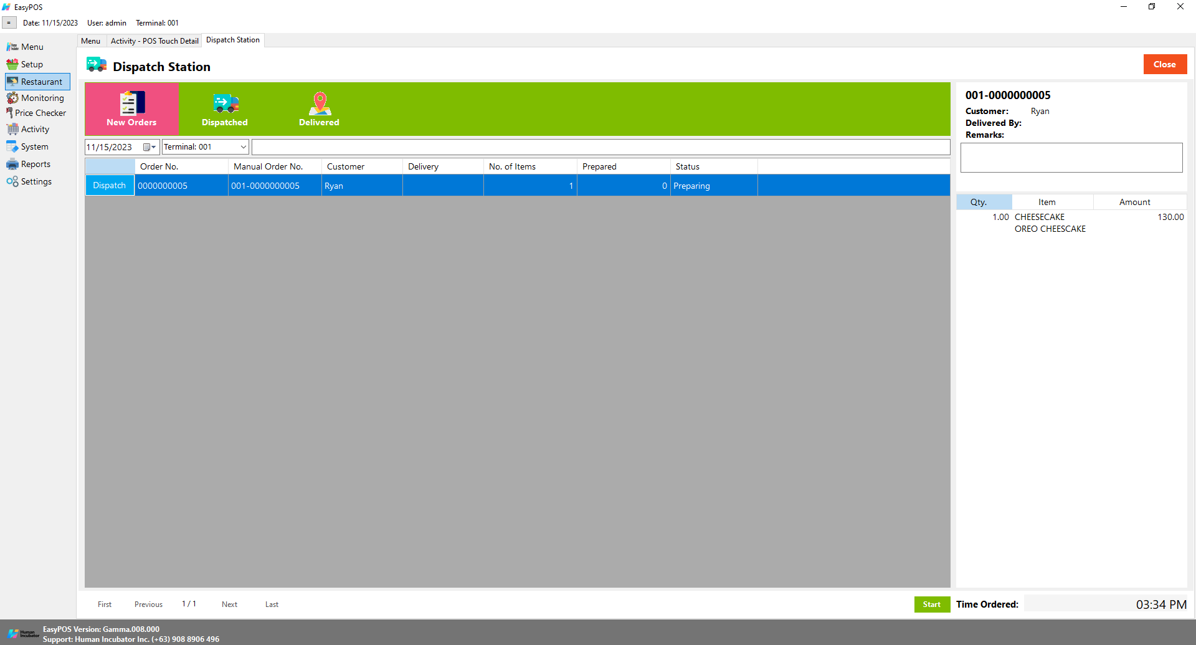Open the New Orders clipboard icon
1196x645 pixels.
click(132, 103)
